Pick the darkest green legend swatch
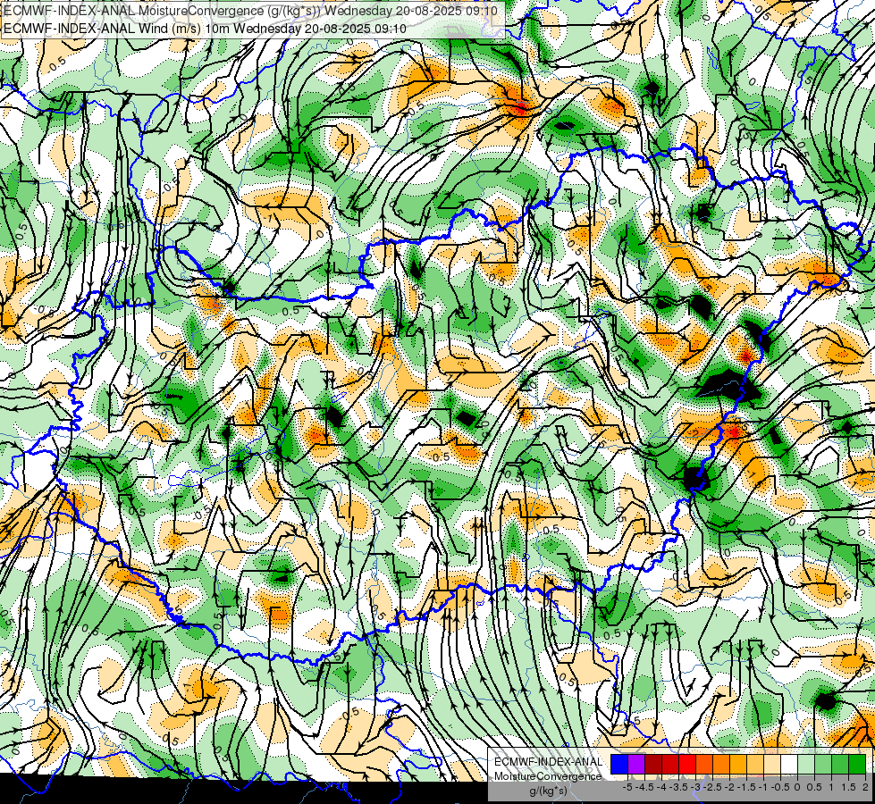 [x=857, y=764]
